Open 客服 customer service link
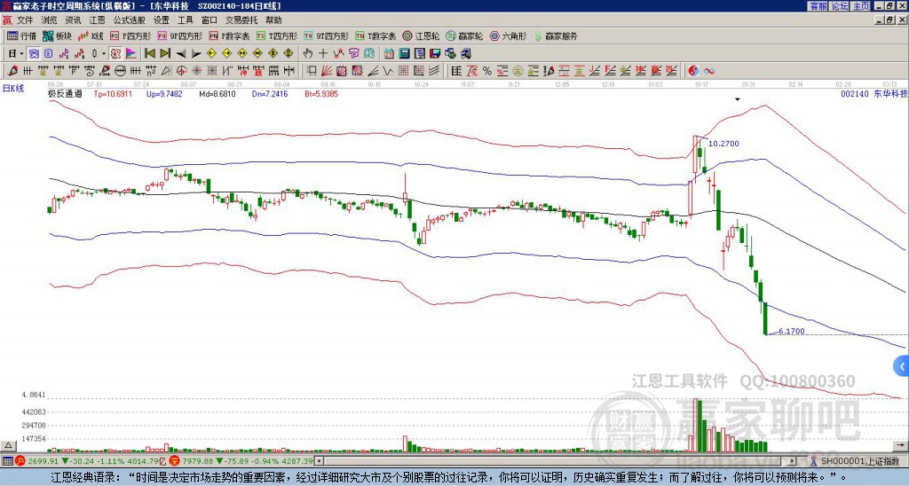 tap(818, 6)
